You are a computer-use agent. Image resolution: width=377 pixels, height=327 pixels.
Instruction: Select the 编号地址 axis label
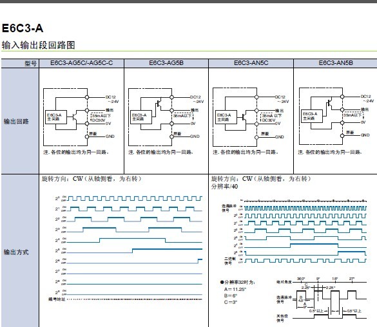pos(57,299)
